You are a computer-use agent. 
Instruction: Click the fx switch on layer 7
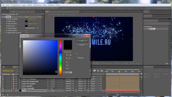tap(54, 91)
